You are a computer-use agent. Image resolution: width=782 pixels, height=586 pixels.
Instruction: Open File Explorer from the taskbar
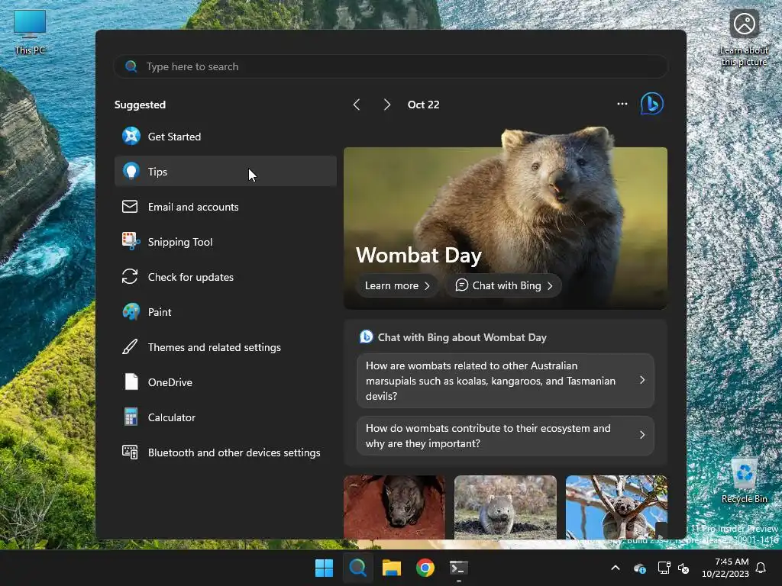point(392,568)
